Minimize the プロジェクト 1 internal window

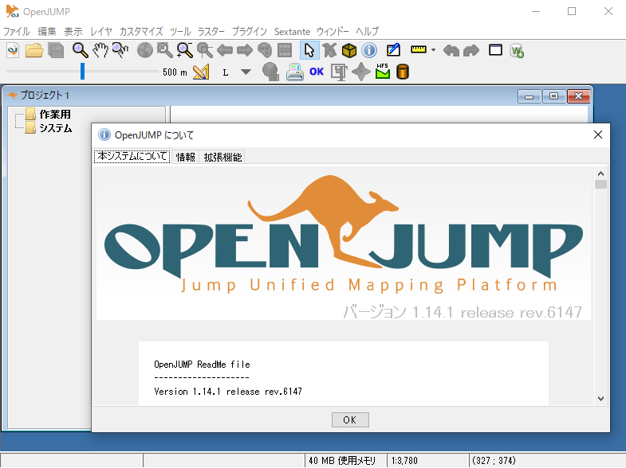pyautogui.click(x=529, y=96)
